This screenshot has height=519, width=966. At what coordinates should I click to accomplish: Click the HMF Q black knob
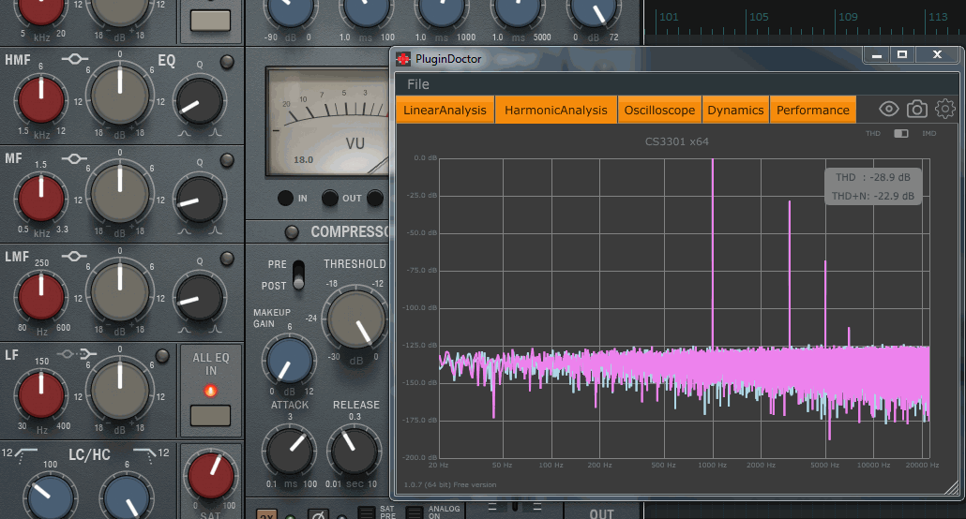click(199, 101)
